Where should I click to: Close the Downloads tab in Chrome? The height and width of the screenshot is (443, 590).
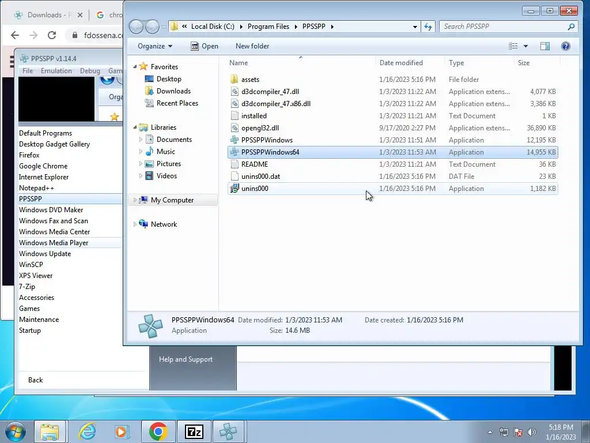[x=80, y=15]
